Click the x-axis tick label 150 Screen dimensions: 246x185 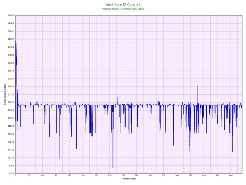tap(83, 175)
